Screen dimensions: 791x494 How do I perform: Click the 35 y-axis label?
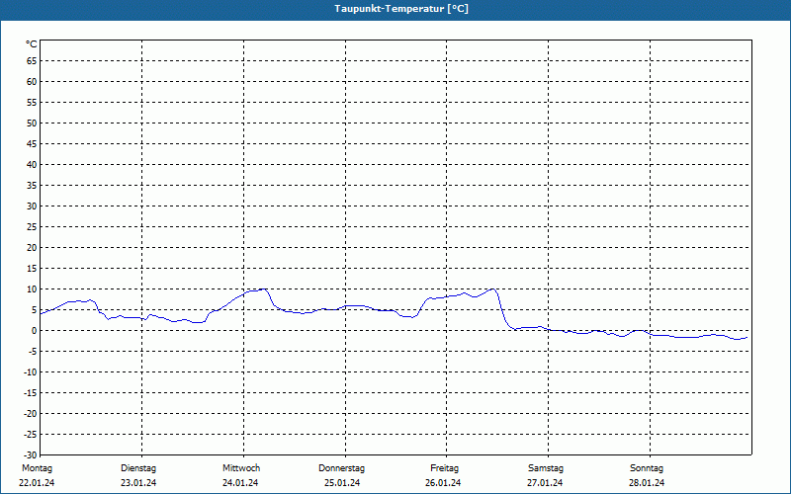click(32, 186)
